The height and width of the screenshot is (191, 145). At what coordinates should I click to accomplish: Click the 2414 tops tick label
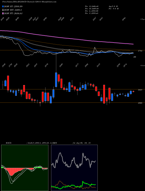(x=72, y=19)
